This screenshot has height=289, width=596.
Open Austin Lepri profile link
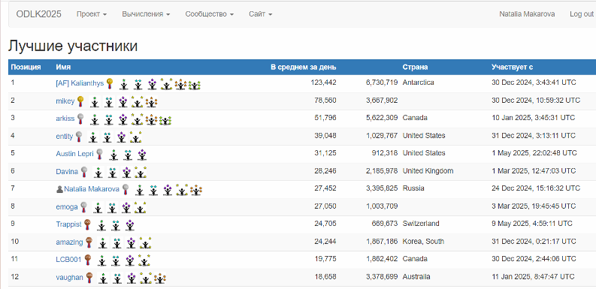pos(75,154)
